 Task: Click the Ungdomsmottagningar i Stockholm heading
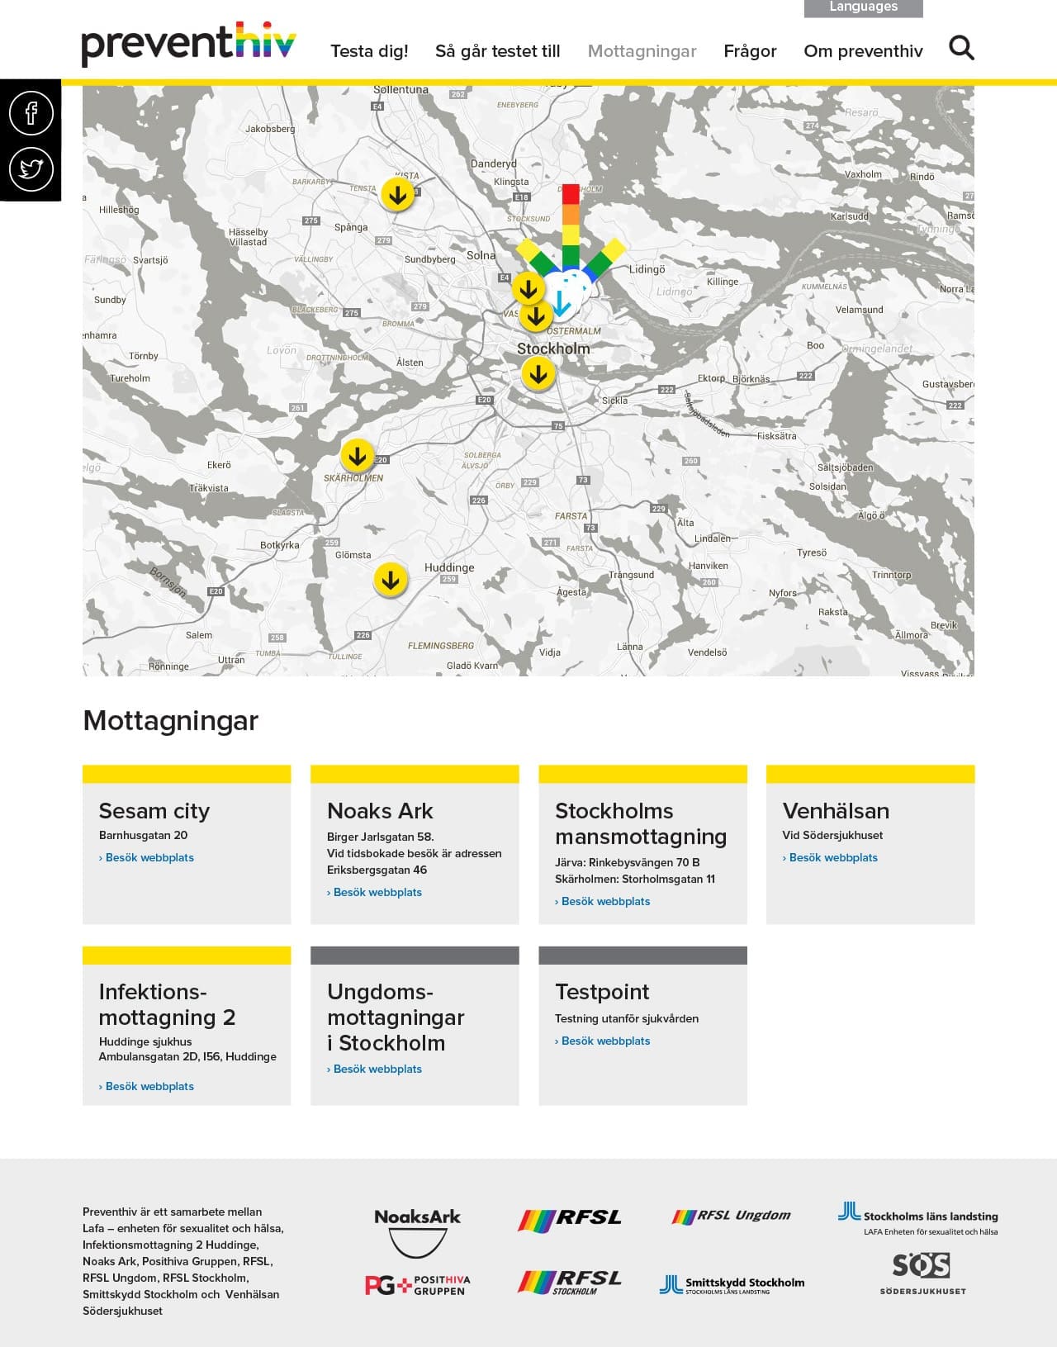point(396,1017)
